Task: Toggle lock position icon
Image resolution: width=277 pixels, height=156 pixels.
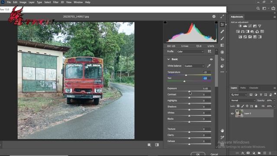Action: (x=247, y=106)
